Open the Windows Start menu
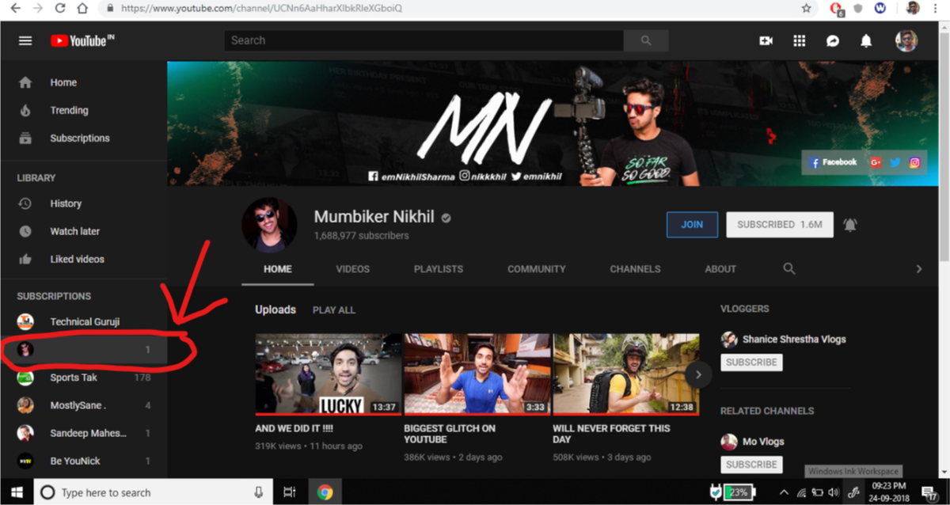 (17, 492)
